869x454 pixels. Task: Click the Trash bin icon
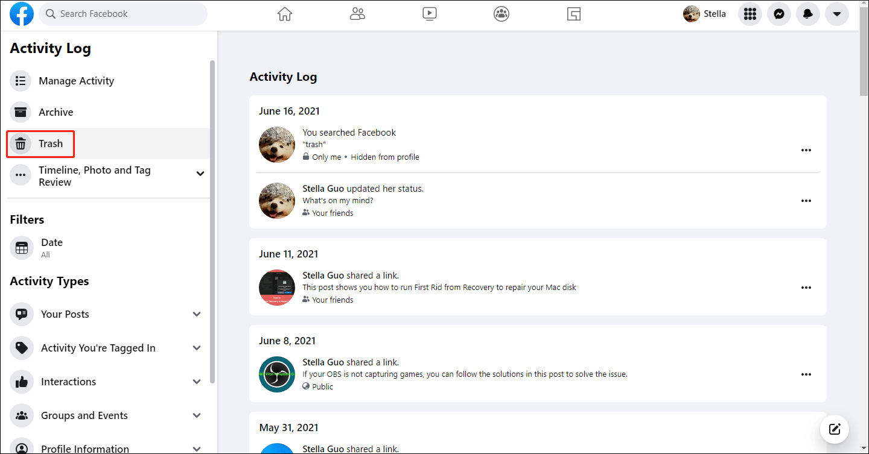(x=21, y=143)
